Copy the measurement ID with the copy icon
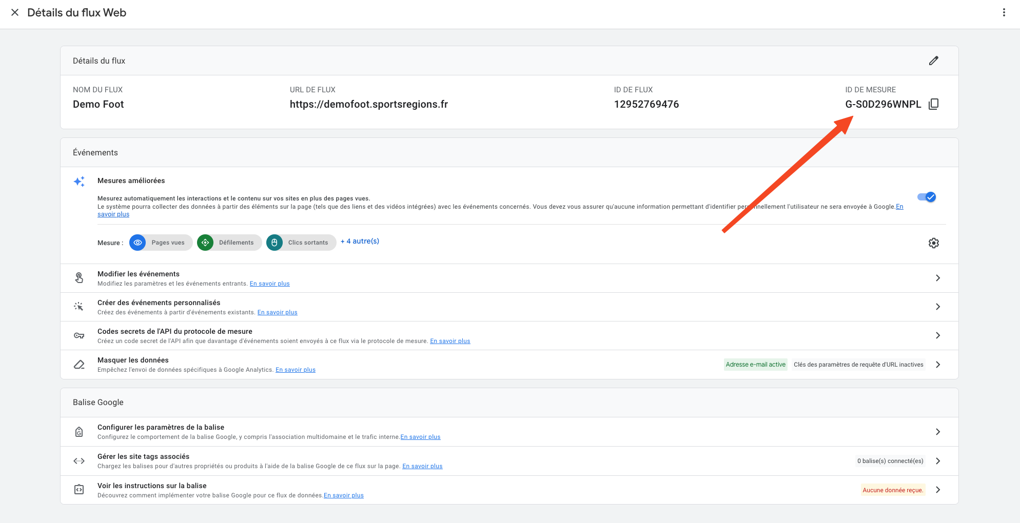 pos(933,104)
